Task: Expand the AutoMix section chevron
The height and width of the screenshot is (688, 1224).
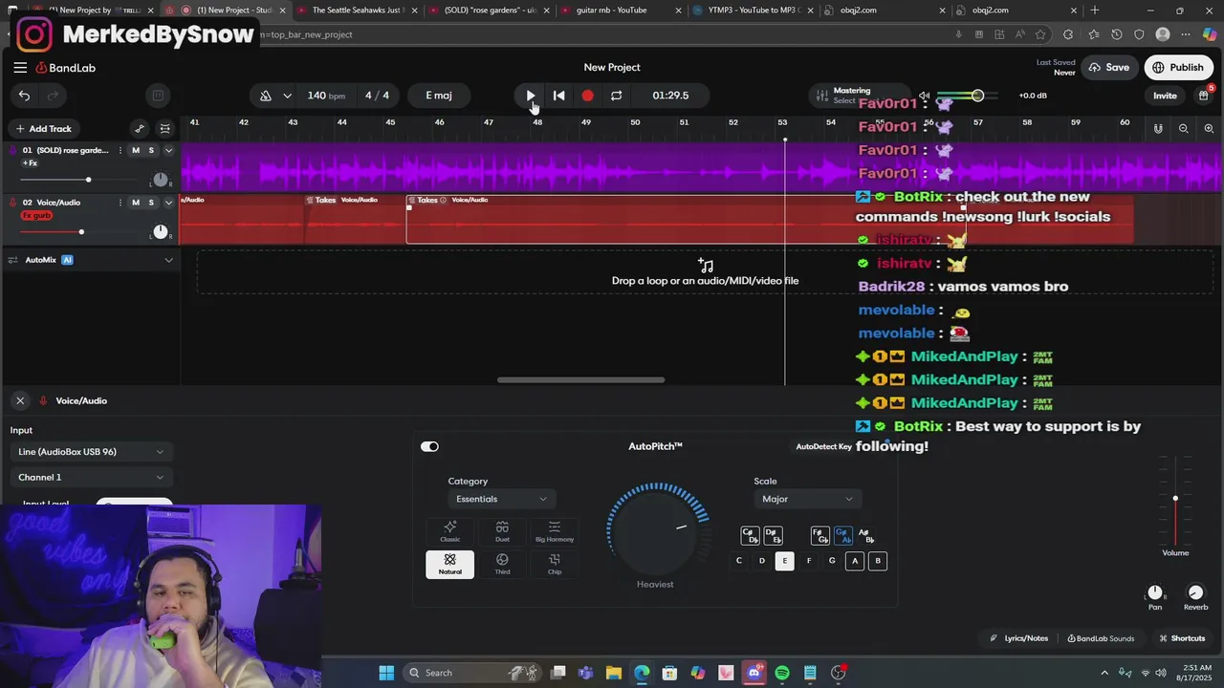Action: (168, 260)
